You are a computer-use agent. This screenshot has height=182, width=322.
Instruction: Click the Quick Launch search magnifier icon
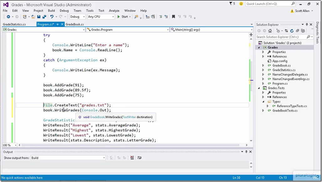[x=293, y=4]
